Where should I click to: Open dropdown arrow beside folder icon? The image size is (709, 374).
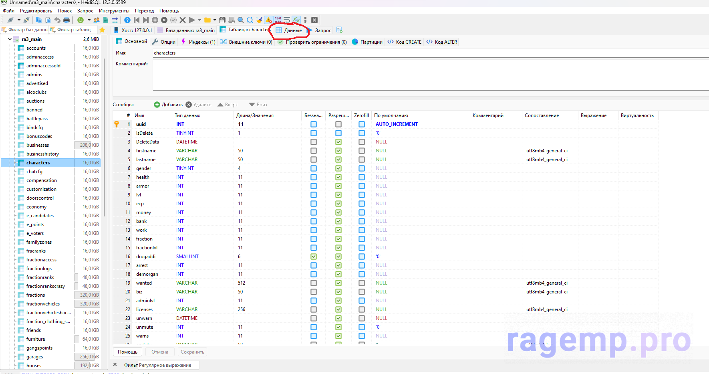tap(215, 20)
